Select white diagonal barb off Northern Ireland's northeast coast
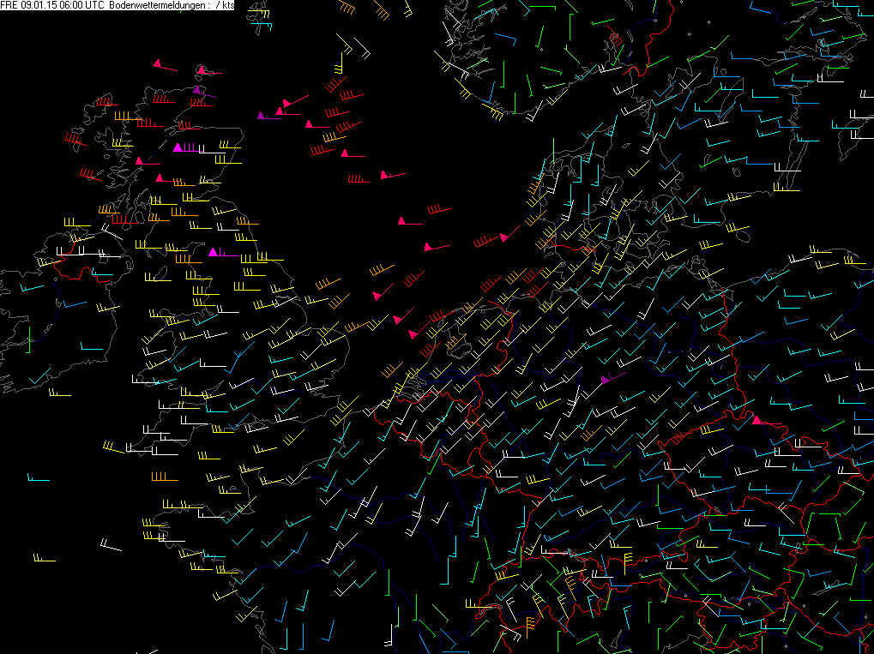The height and width of the screenshot is (654, 874). (x=112, y=231)
